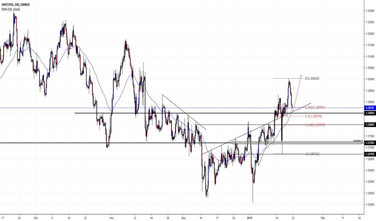The image size is (376, 221).
Task: Select the Fibonacci 0.5(1.28370) level label
Action: point(313,117)
